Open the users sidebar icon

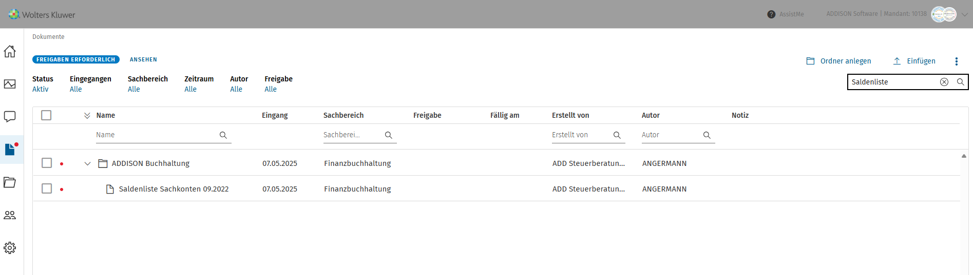tap(10, 215)
